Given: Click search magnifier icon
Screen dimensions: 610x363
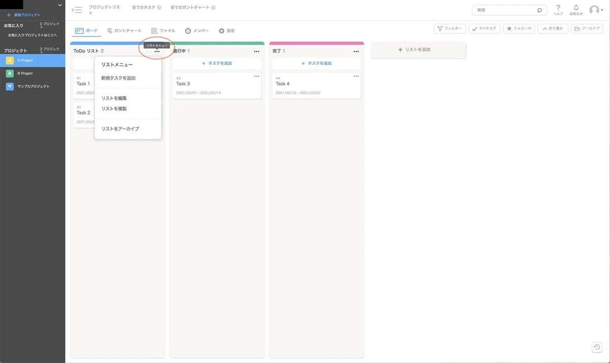Looking at the screenshot, I should point(539,10).
